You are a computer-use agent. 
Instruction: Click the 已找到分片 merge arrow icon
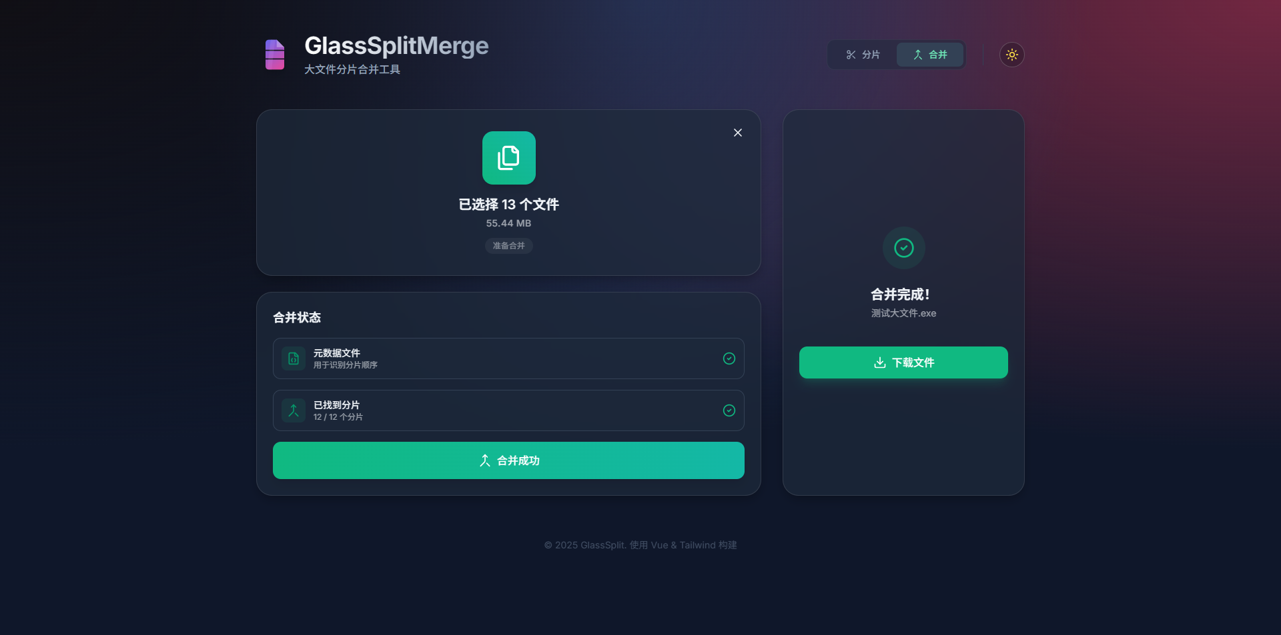pos(294,410)
